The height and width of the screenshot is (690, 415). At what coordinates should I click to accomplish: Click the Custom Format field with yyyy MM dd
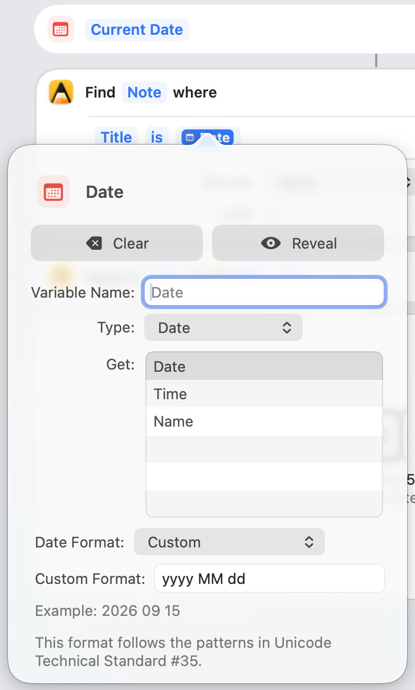tap(269, 579)
